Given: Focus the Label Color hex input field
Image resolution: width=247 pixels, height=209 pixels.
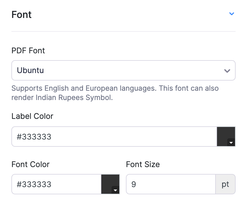Looking at the screenshot, I should [x=114, y=137].
